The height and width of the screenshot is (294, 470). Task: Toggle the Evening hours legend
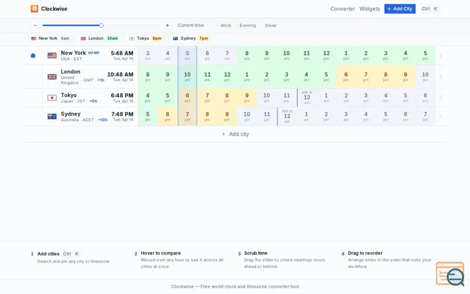coord(246,25)
